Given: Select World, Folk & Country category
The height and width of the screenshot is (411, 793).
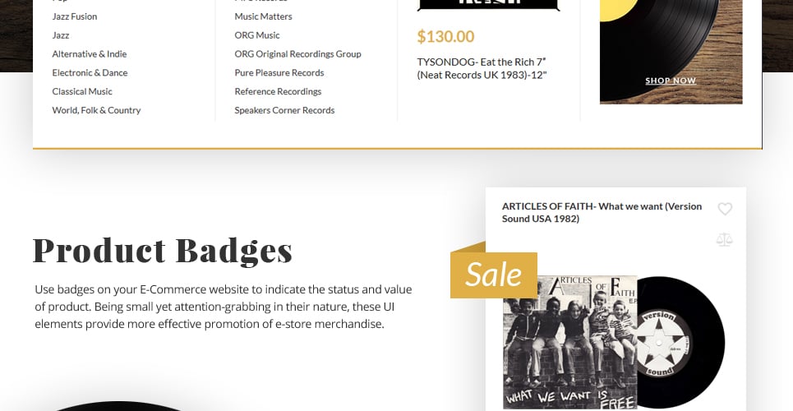Looking at the screenshot, I should [96, 110].
